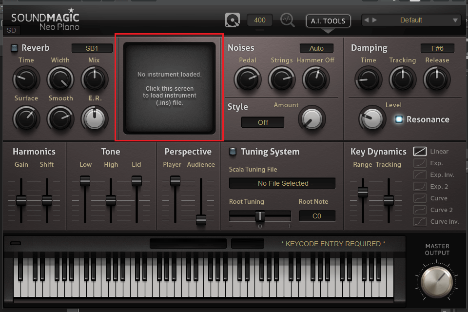
Task: Click the Hammer Off knob
Action: tap(316, 79)
